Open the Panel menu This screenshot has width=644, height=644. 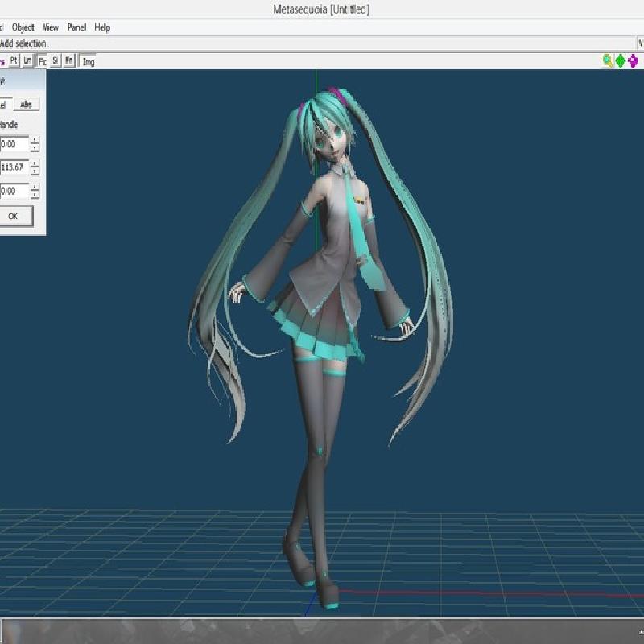pos(76,27)
